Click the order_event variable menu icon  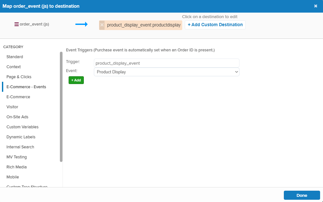coord(17,24)
